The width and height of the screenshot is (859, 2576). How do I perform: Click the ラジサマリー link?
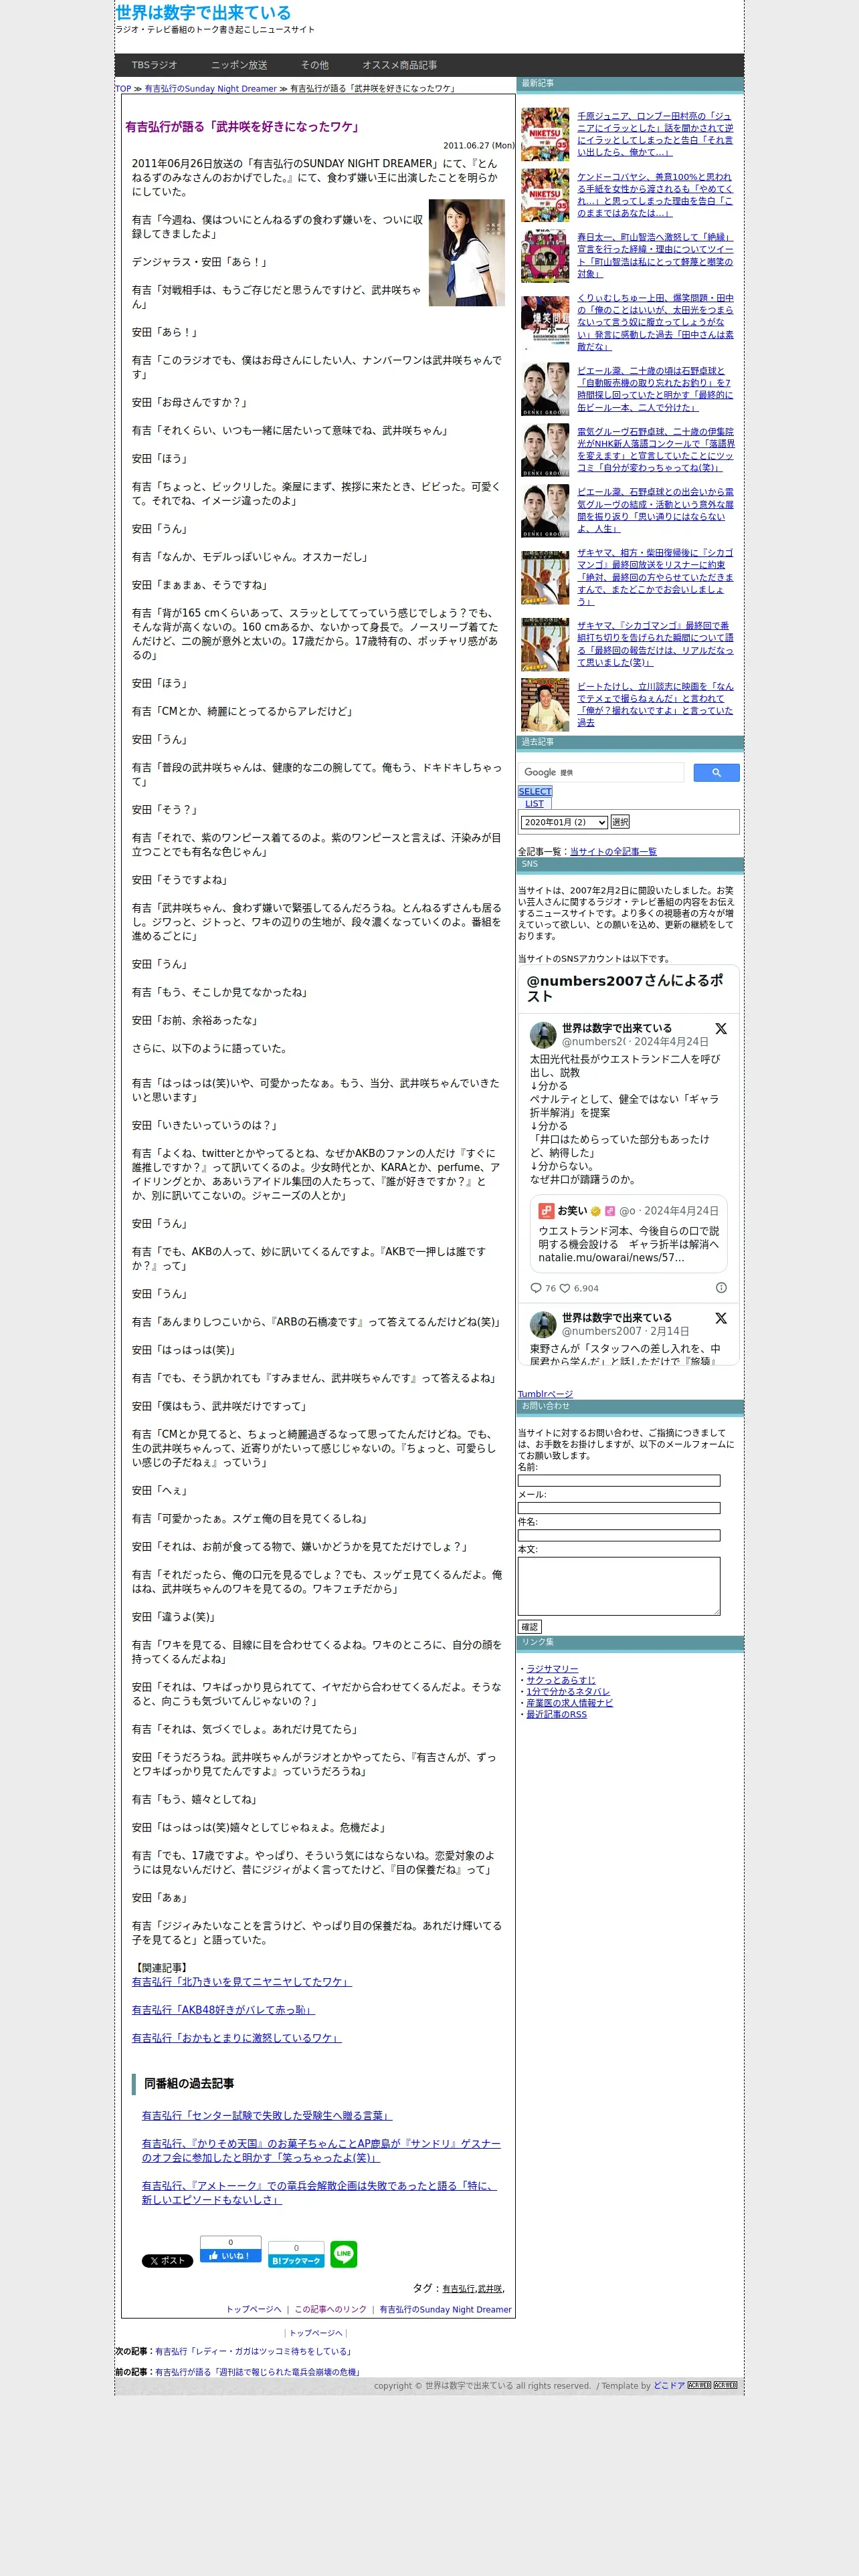pos(552,1668)
